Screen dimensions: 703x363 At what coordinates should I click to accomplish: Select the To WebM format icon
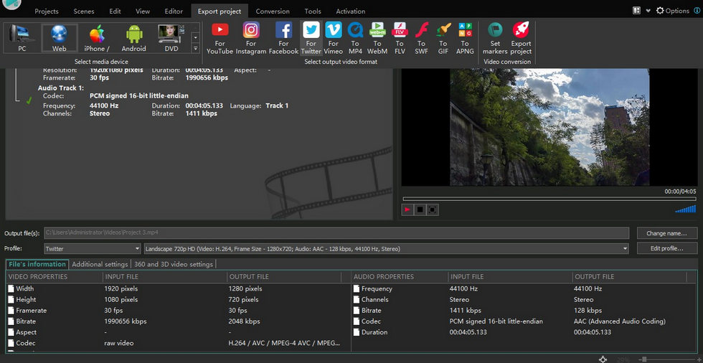[x=377, y=39]
